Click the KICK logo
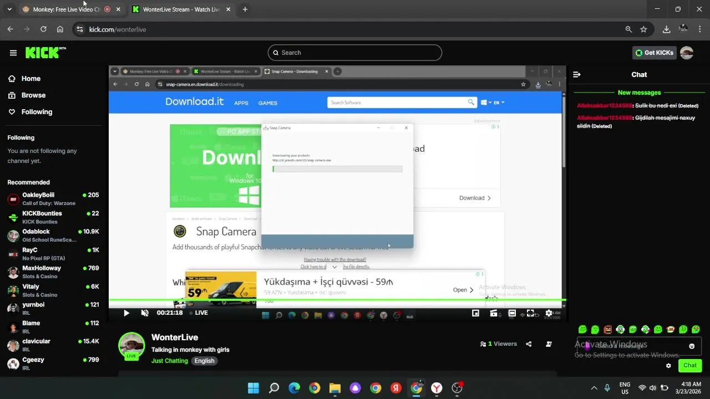The height and width of the screenshot is (399, 710). point(45,53)
